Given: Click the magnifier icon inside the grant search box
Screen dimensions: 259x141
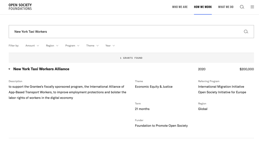Looking at the screenshot, I should pos(246,32).
